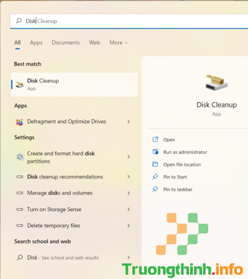Click the Defragment and Optimize Drives icon
This screenshot has width=248, height=279.
click(x=20, y=122)
